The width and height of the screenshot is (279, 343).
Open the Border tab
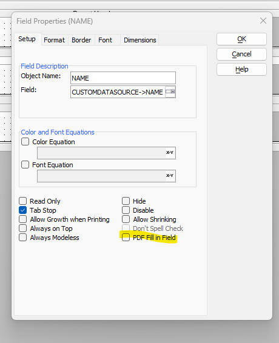[x=81, y=40]
